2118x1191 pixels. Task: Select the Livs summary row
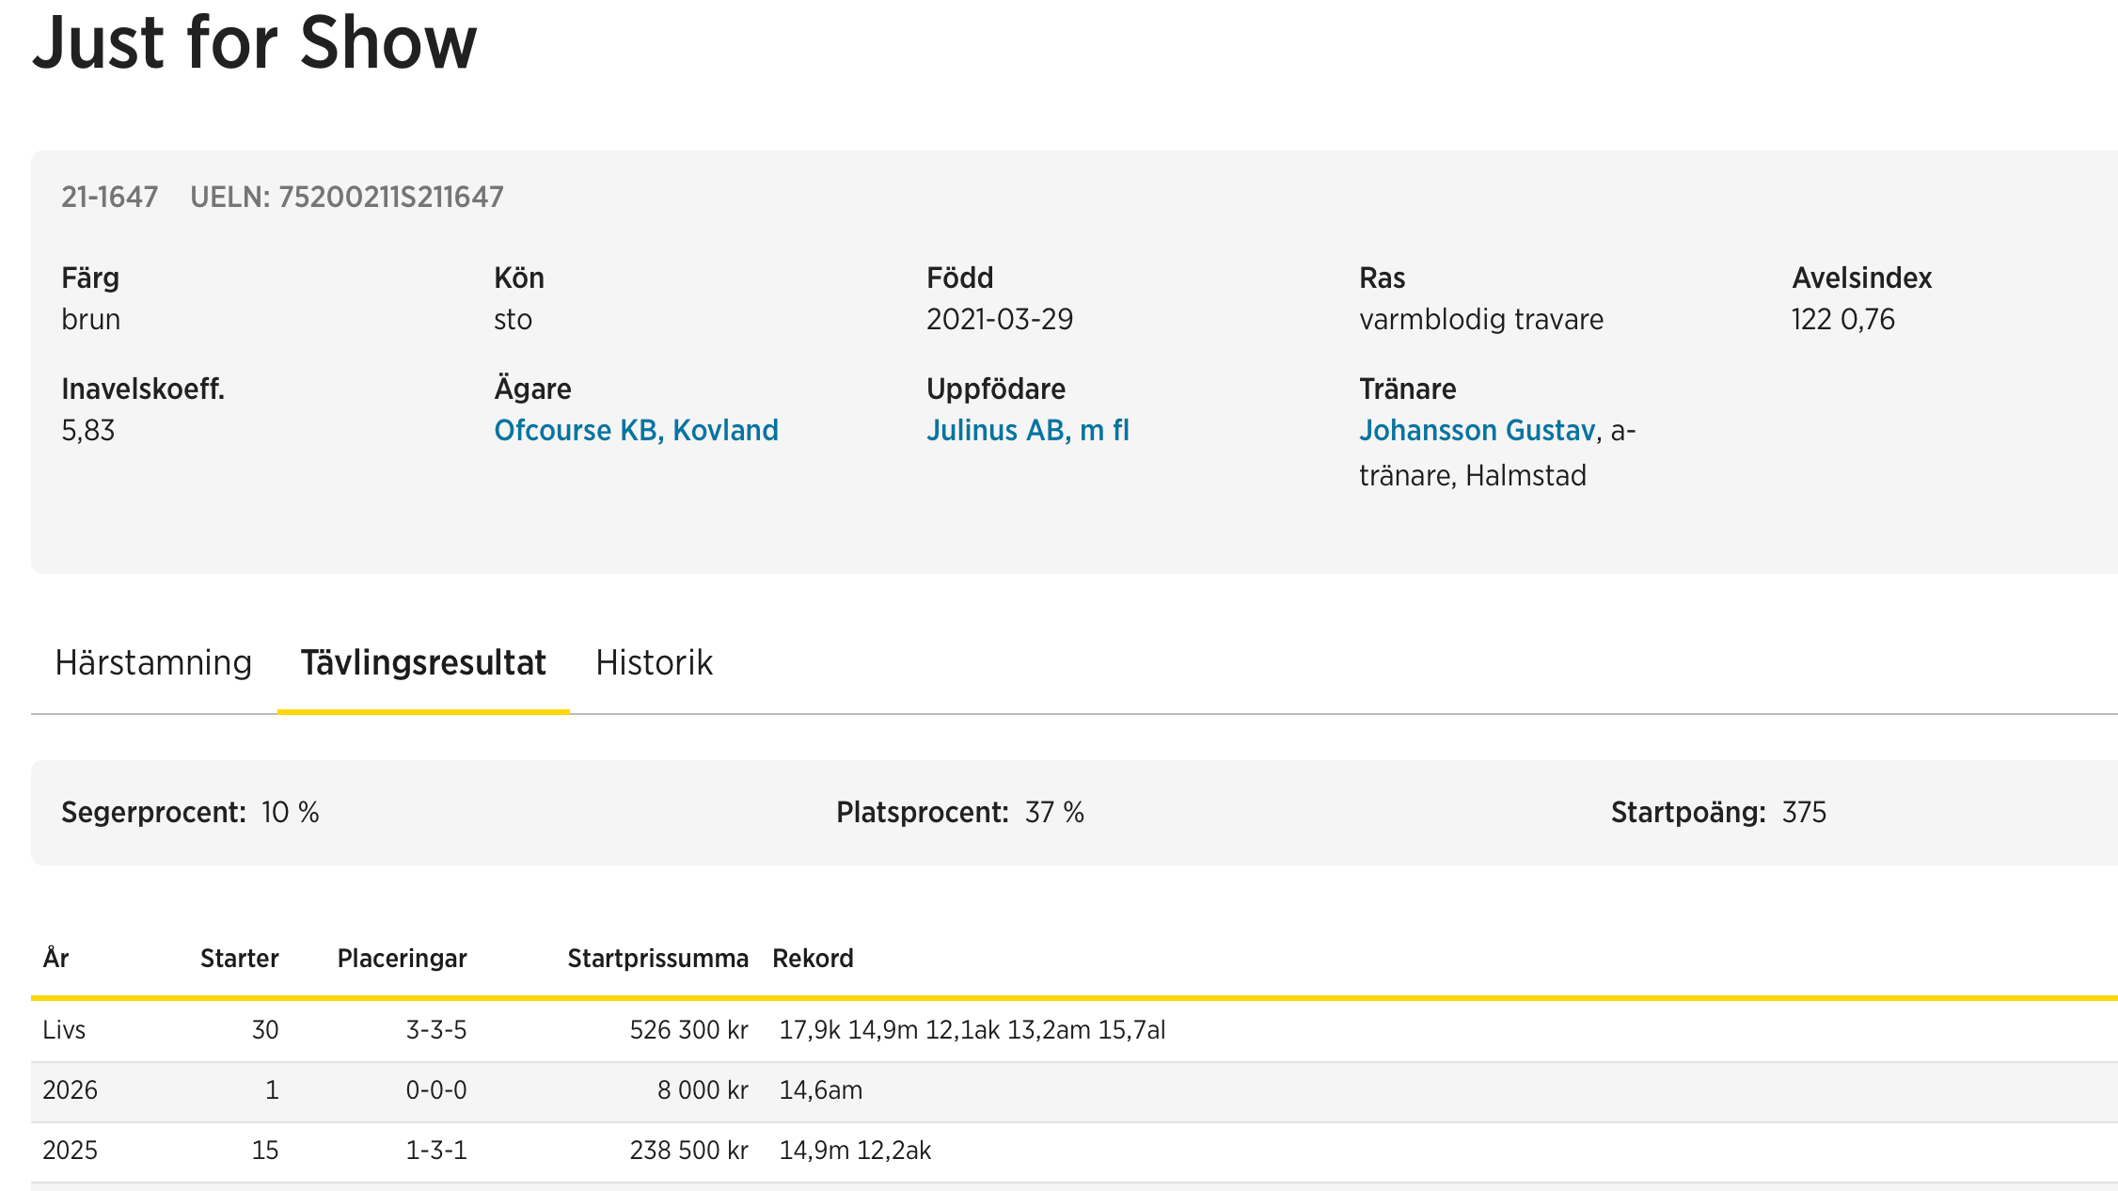click(x=64, y=1030)
